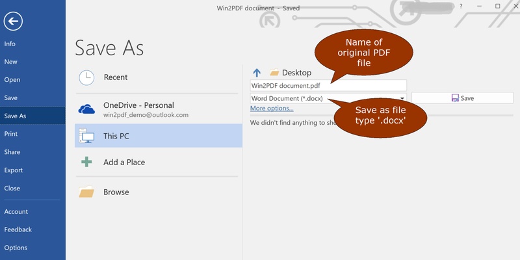This screenshot has width=520, height=260.
Task: Click the green plus icon
Action: click(x=86, y=162)
